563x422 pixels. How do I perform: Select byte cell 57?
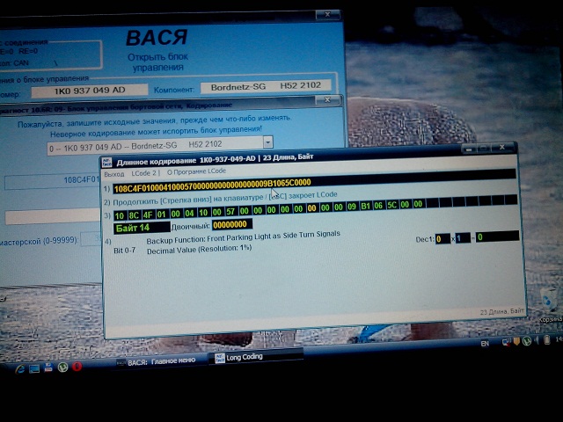tap(230, 211)
